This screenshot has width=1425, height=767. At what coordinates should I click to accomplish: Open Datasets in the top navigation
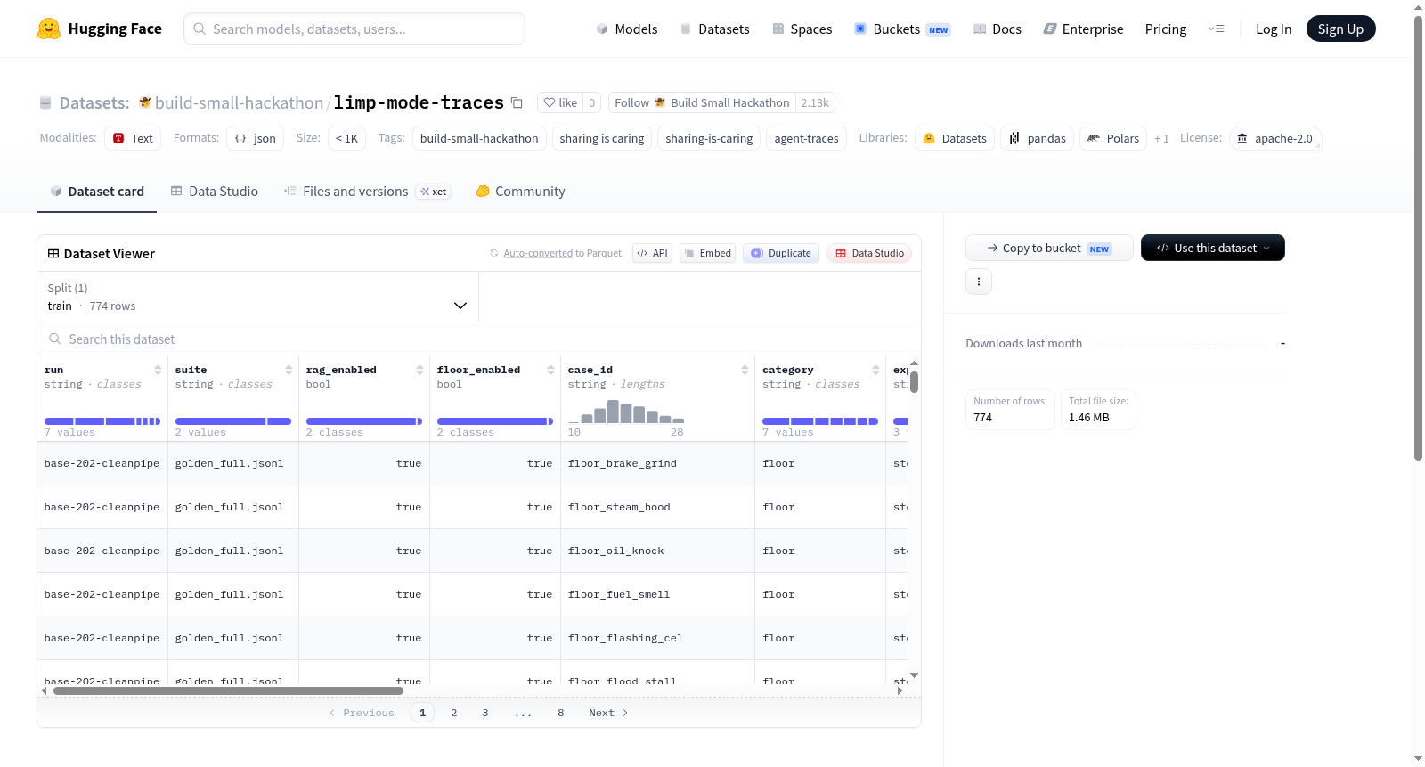click(715, 29)
